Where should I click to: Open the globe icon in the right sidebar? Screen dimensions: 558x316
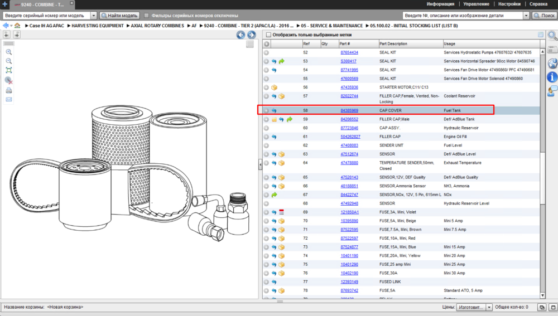[x=552, y=64]
